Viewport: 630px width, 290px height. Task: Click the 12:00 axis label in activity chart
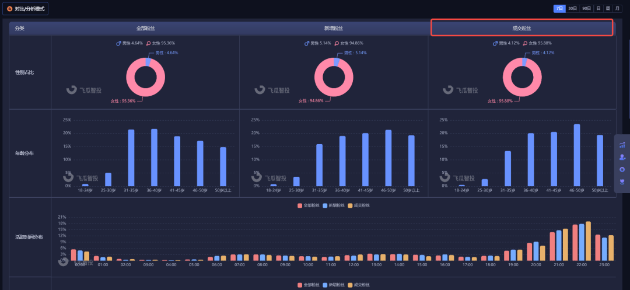pyautogui.click(x=353, y=265)
